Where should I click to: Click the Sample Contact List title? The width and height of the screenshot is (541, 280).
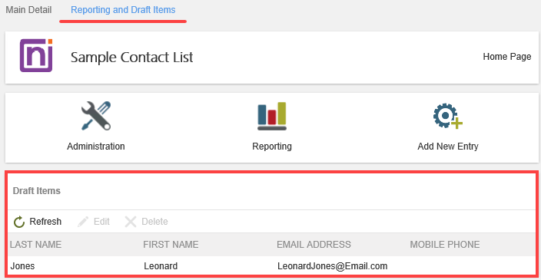(x=132, y=58)
